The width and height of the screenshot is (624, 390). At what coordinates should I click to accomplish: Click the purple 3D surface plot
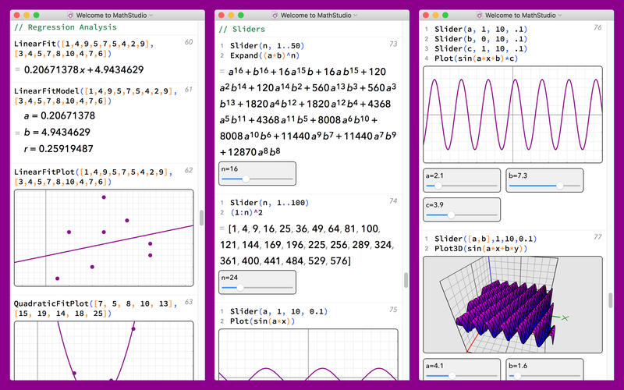(512, 305)
